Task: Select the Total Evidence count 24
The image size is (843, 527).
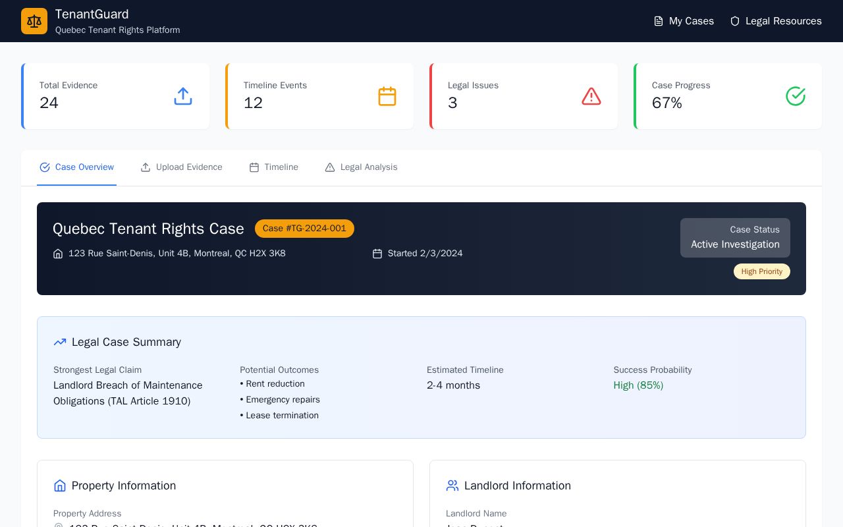Action: [49, 103]
